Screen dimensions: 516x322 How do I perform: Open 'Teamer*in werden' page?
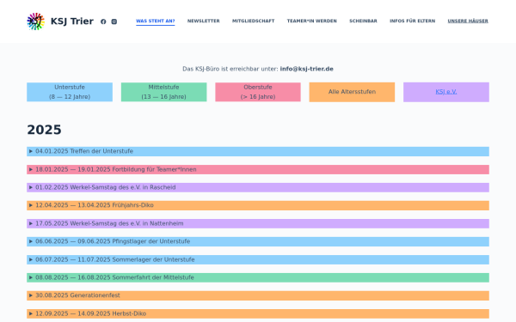[311, 21]
